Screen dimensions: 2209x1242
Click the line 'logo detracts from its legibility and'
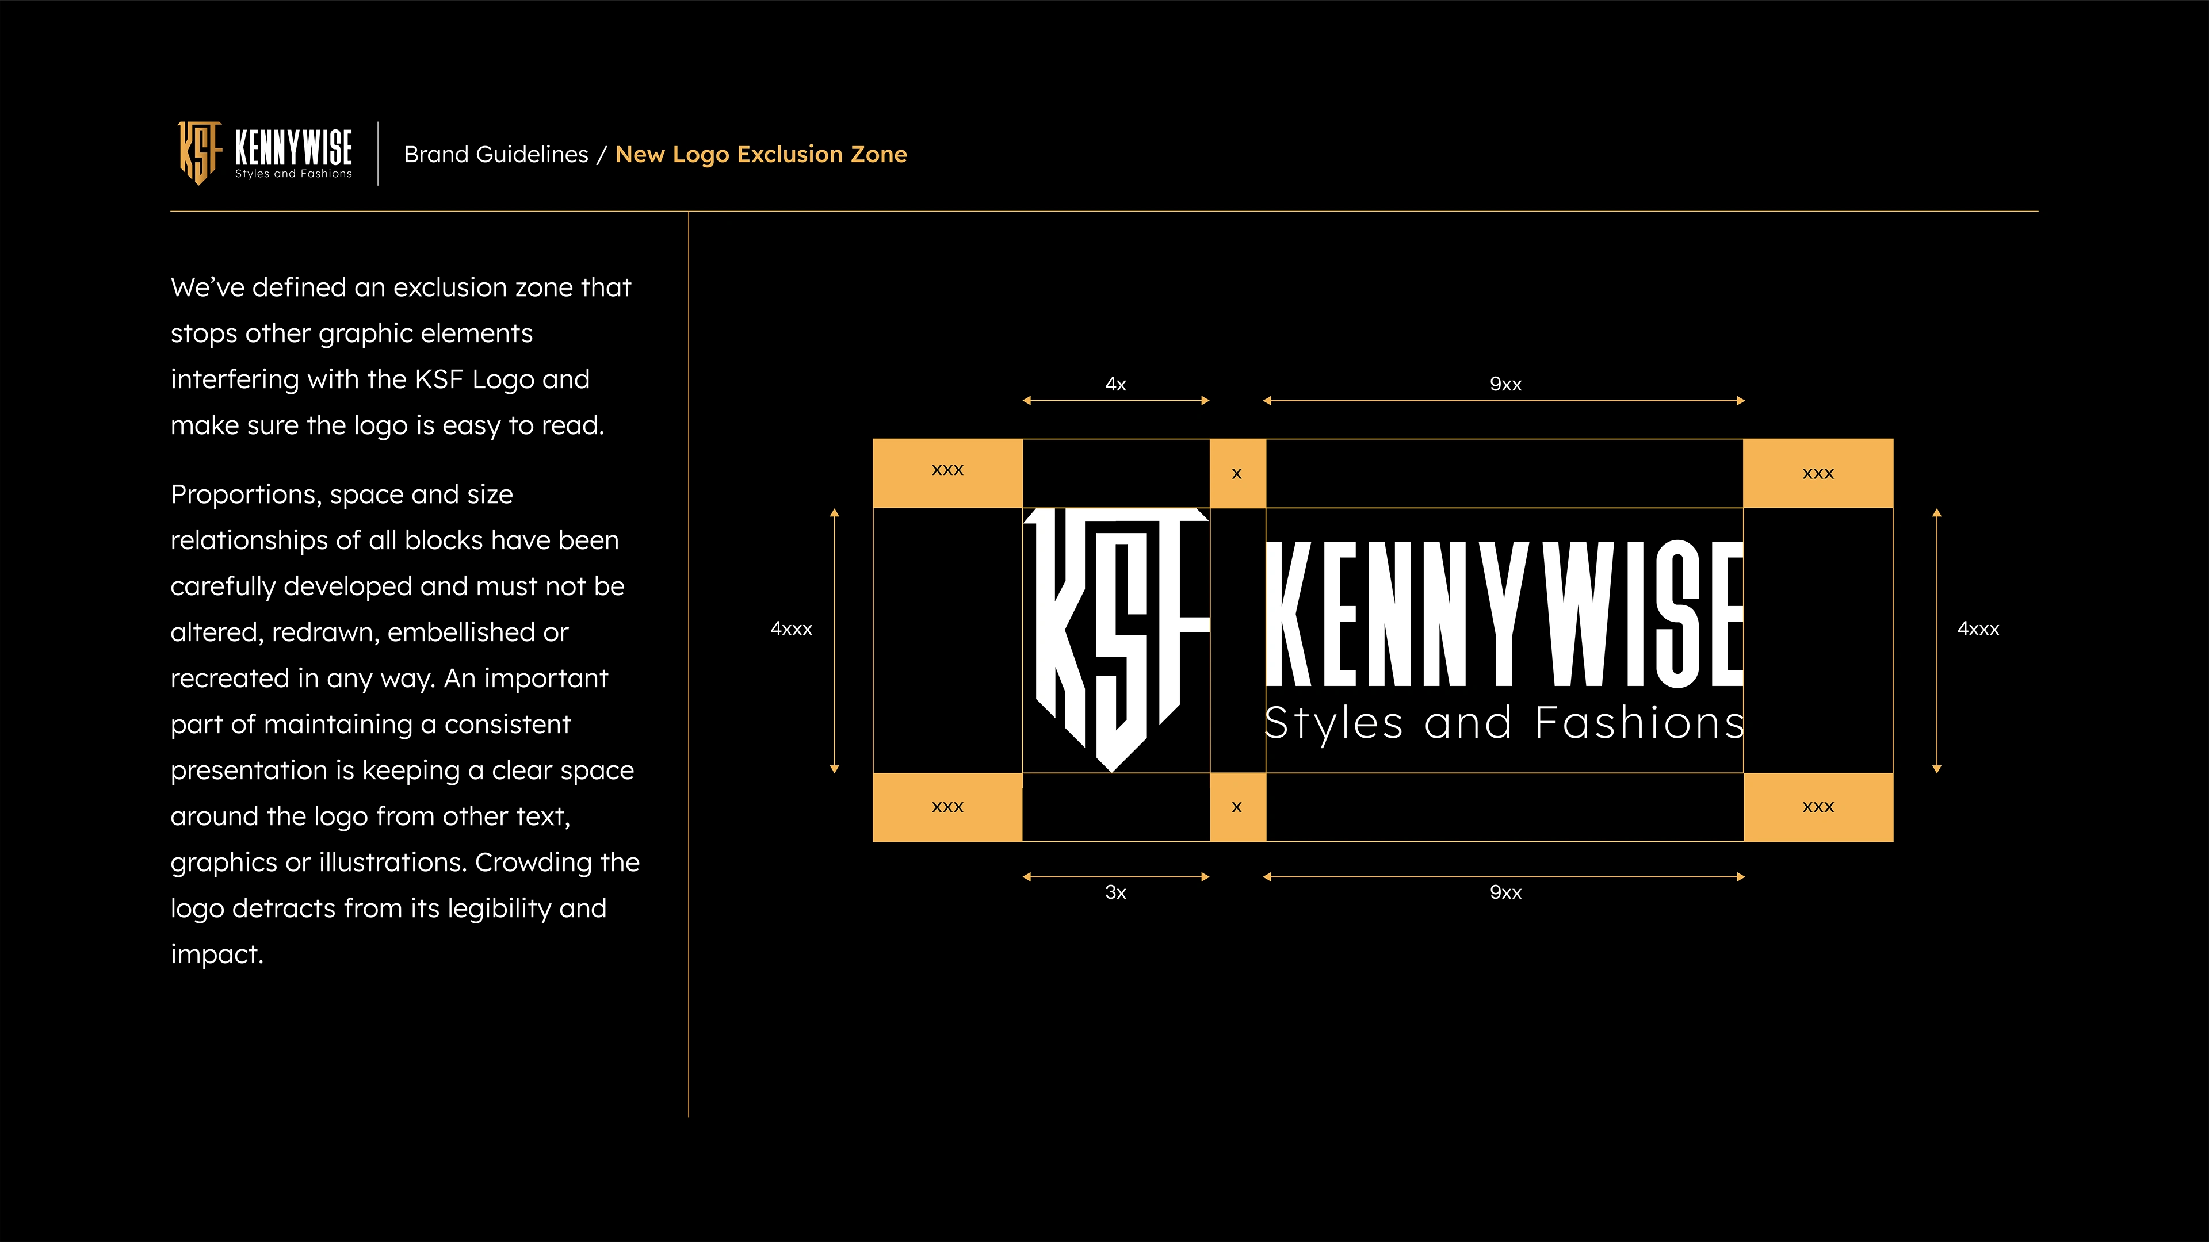click(388, 908)
